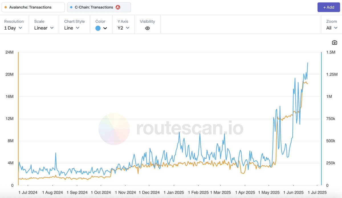Image resolution: width=342 pixels, height=198 pixels.
Task: Select the Avalanche: Transactions tab
Action: click(x=33, y=7)
